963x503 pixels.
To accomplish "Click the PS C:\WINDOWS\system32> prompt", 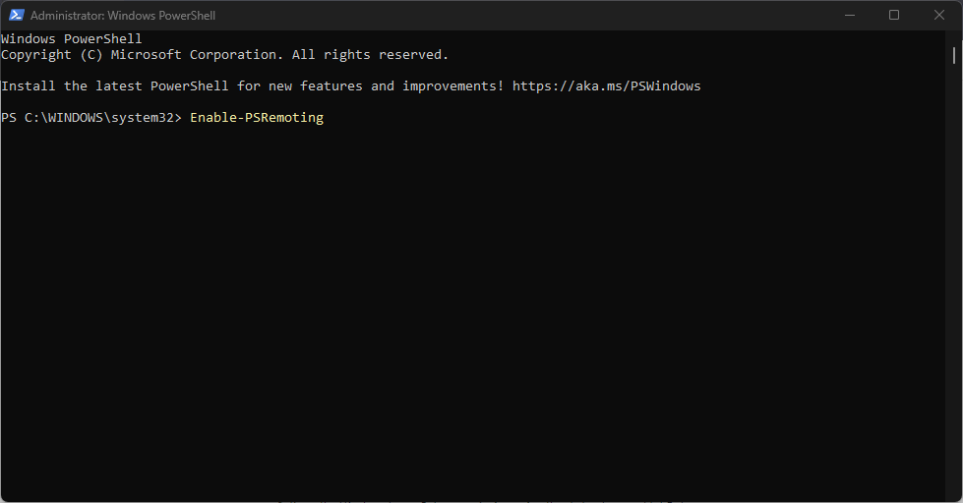I will click(x=91, y=117).
